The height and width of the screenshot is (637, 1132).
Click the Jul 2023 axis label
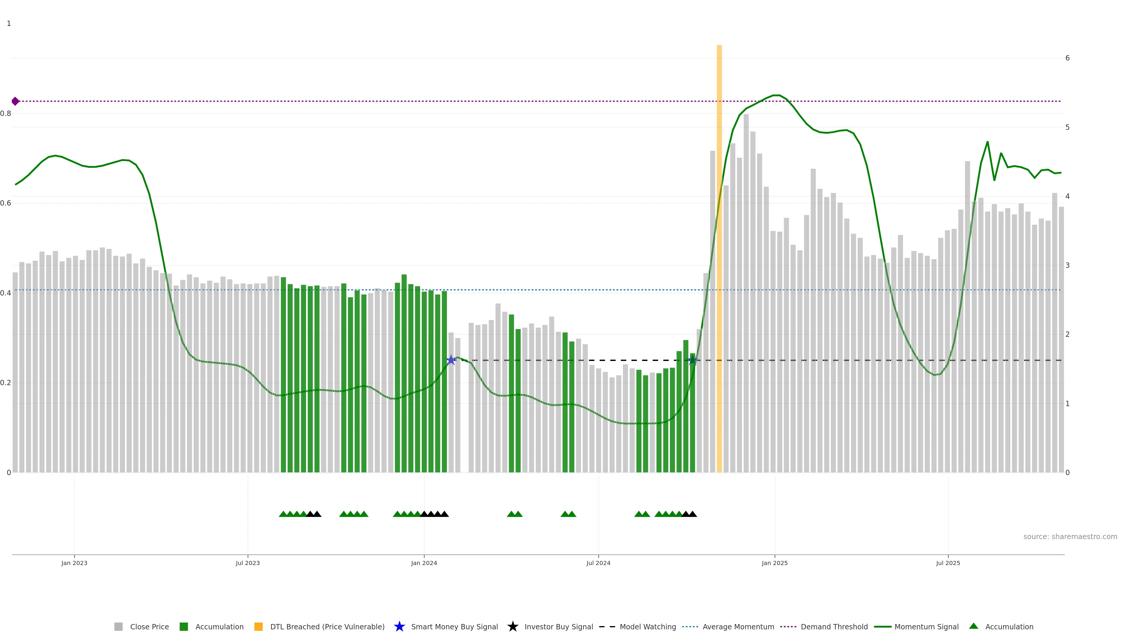tap(247, 563)
